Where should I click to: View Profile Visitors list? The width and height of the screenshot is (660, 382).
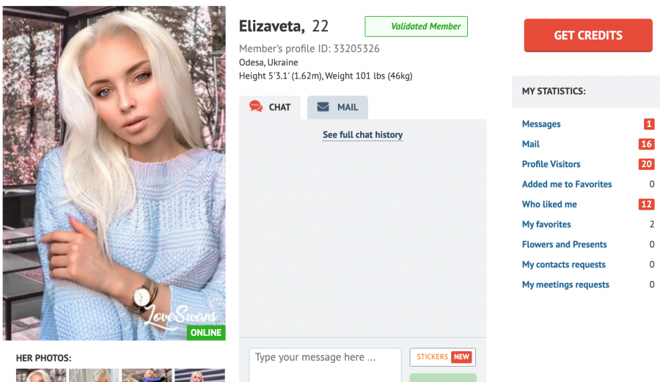point(551,164)
